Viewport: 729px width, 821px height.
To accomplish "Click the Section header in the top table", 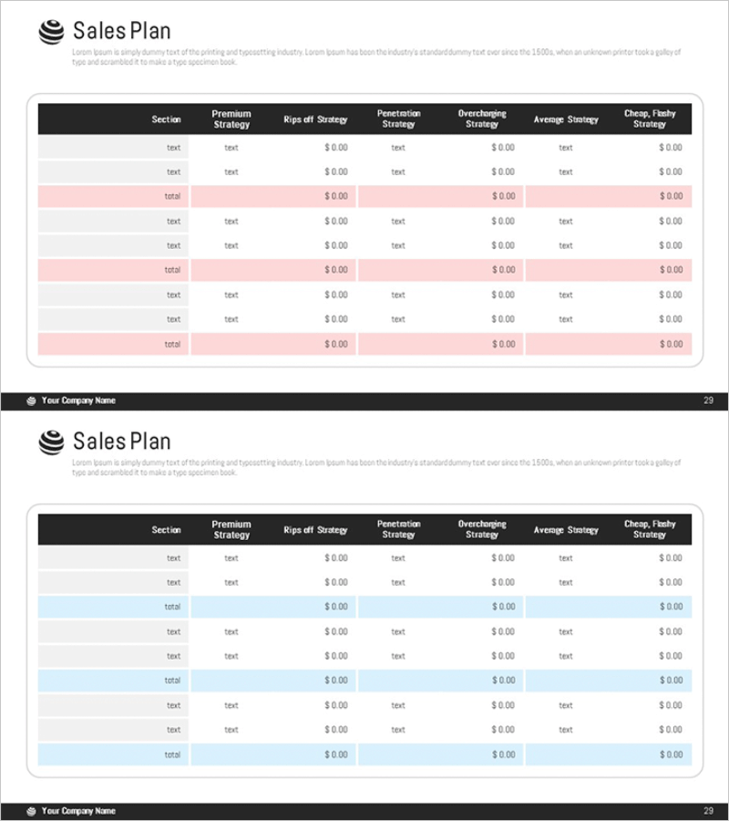I will coord(166,120).
